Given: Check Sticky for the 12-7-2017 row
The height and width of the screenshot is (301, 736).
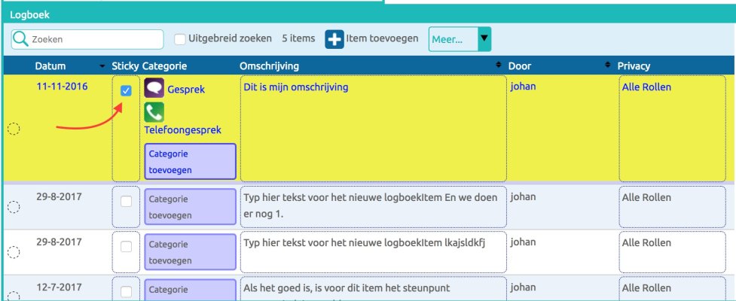Looking at the screenshot, I should tap(127, 292).
